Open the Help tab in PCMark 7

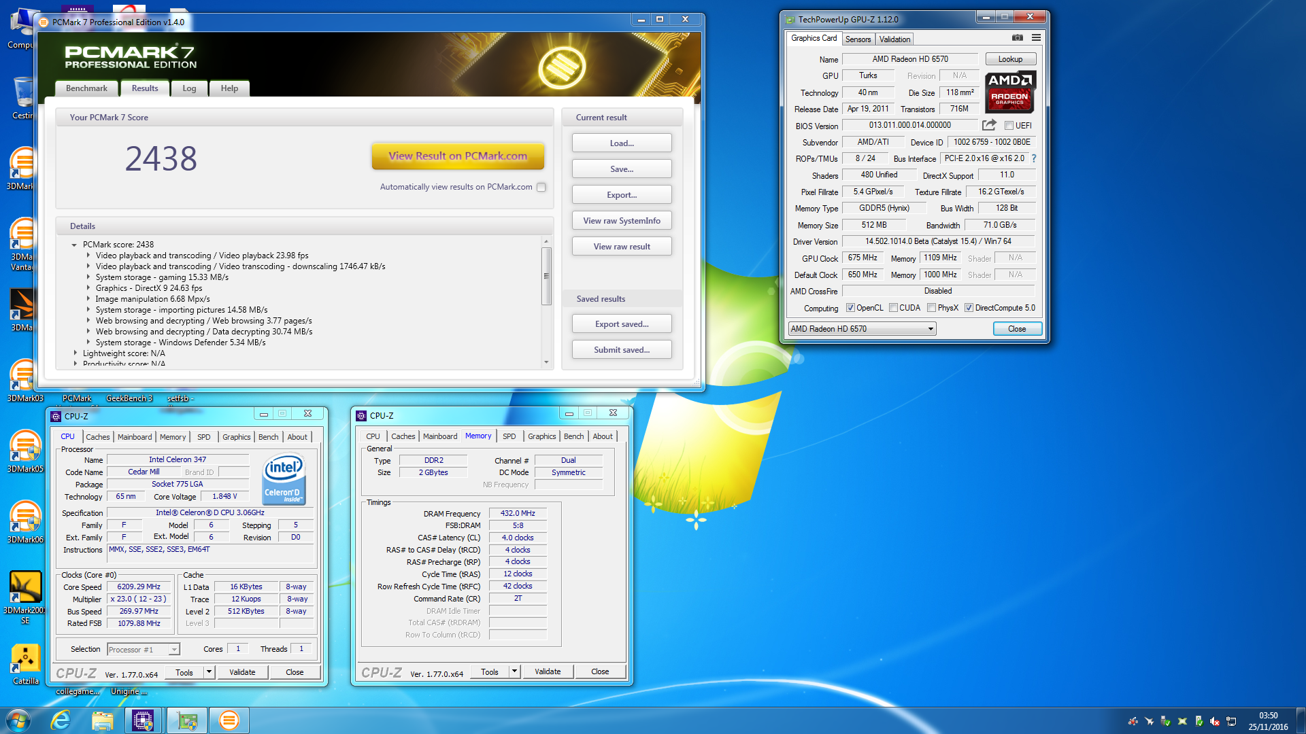(x=229, y=88)
